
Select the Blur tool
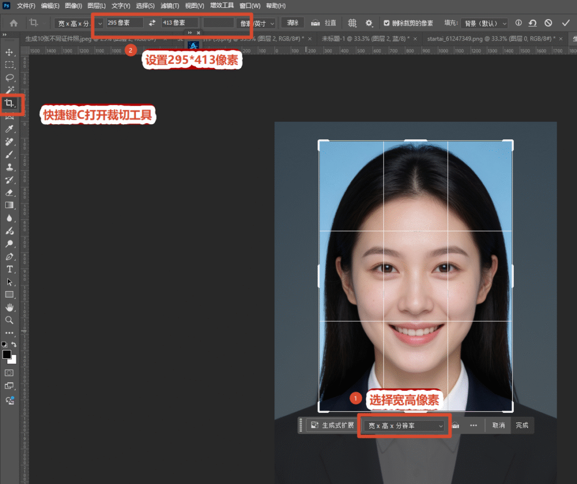click(x=9, y=218)
